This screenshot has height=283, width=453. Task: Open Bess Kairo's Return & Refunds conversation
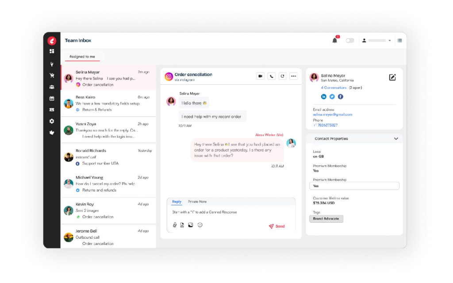coord(108,103)
